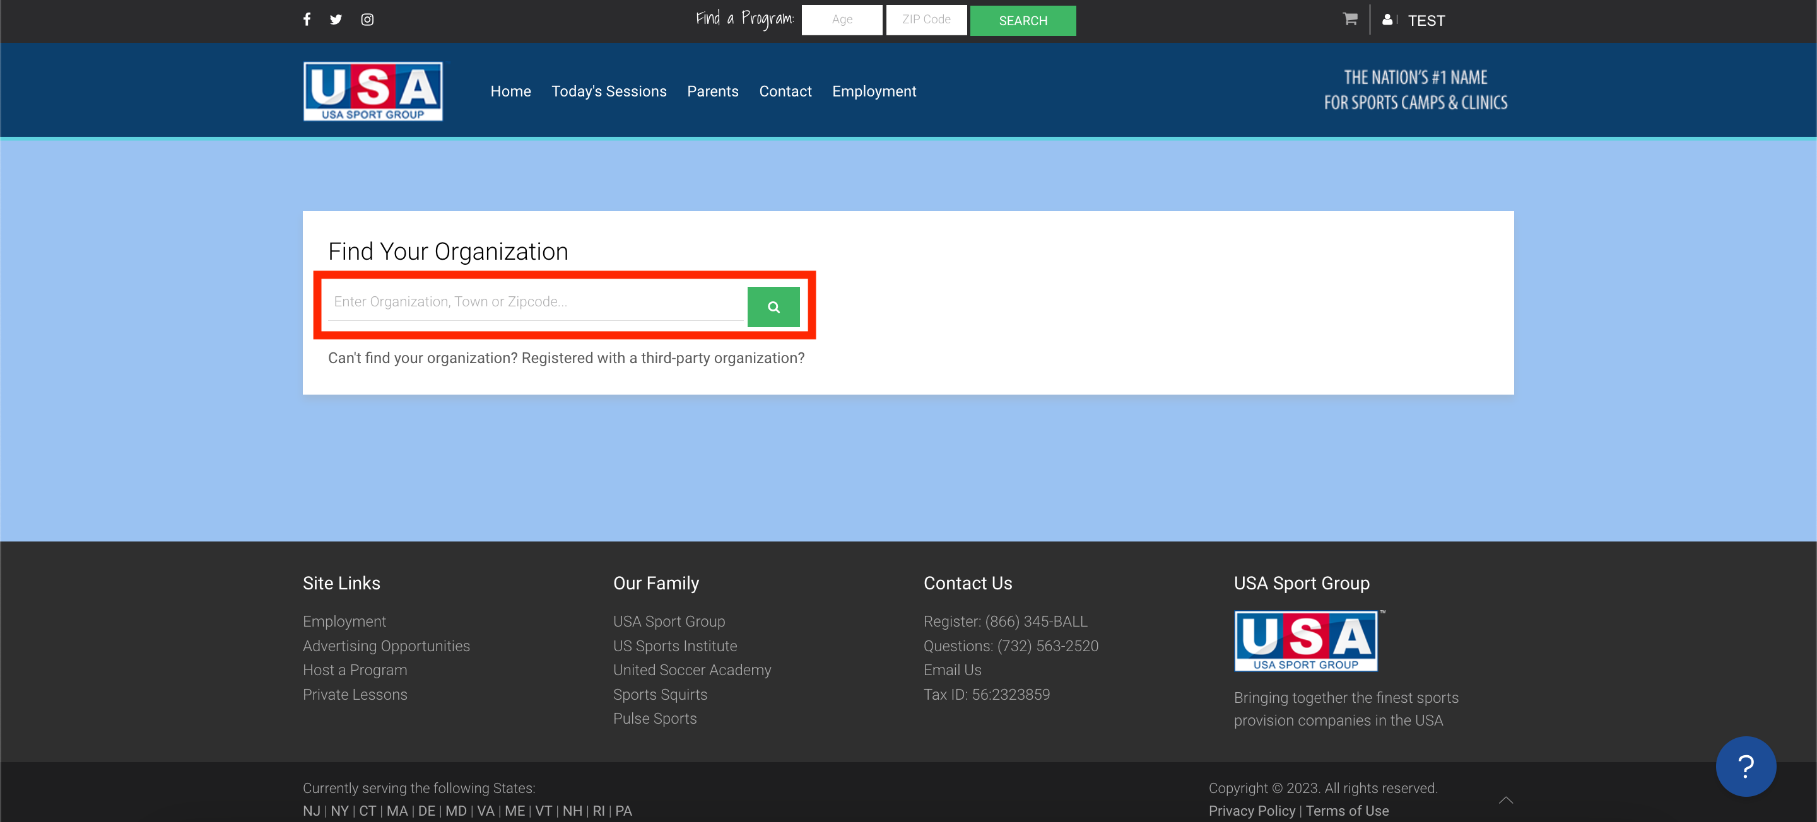
Task: Go to the Parents menu item
Action: click(712, 91)
